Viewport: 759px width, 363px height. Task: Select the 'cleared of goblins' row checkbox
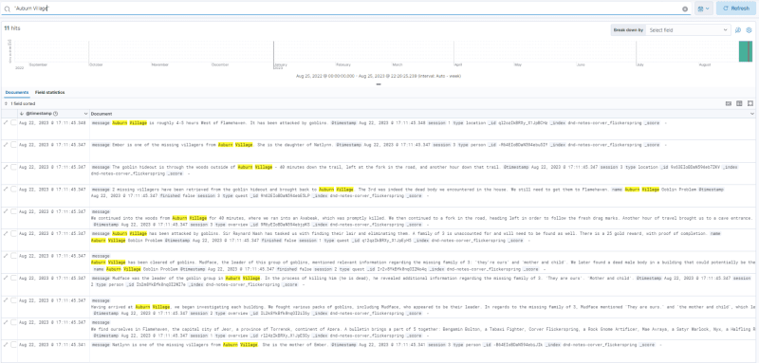(x=13, y=256)
